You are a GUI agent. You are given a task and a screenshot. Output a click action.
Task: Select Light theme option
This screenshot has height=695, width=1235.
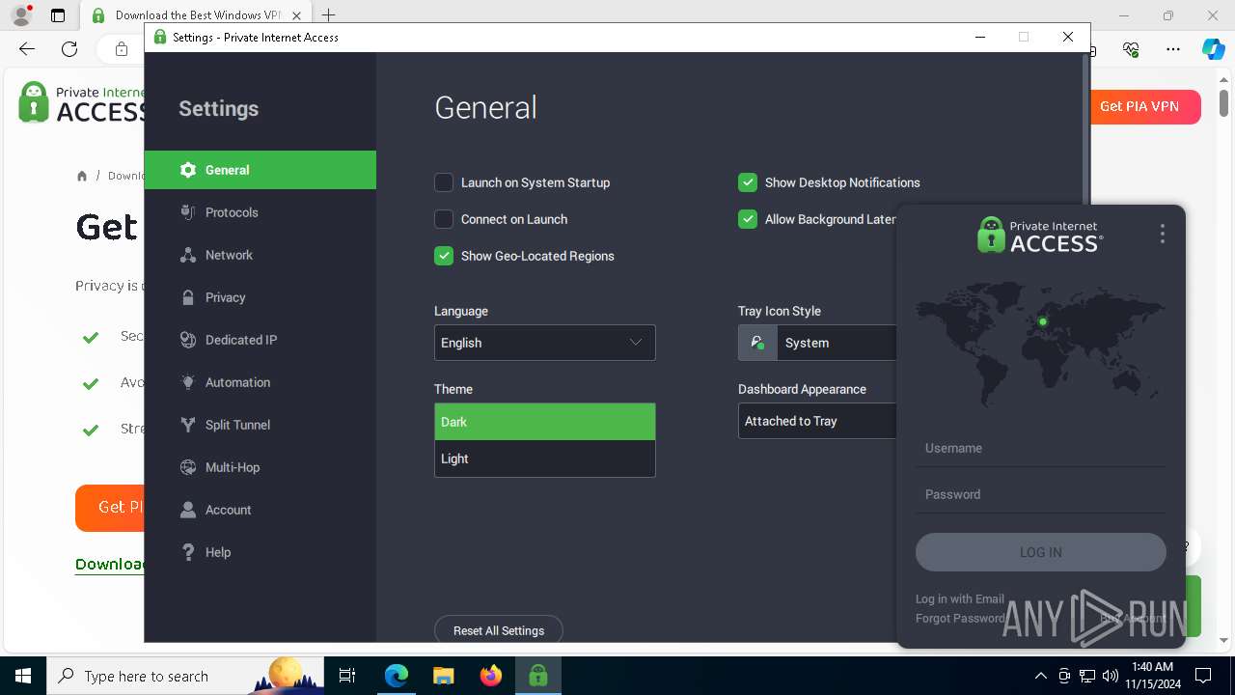pyautogui.click(x=545, y=459)
